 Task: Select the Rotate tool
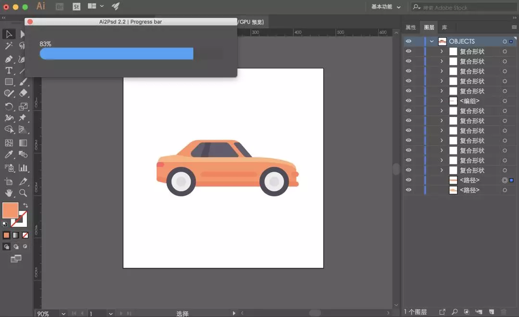coord(9,106)
